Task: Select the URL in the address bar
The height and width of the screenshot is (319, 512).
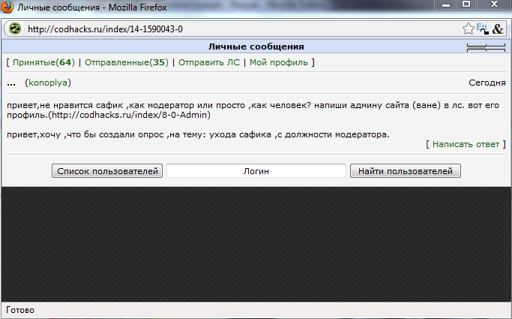Action: click(x=105, y=29)
